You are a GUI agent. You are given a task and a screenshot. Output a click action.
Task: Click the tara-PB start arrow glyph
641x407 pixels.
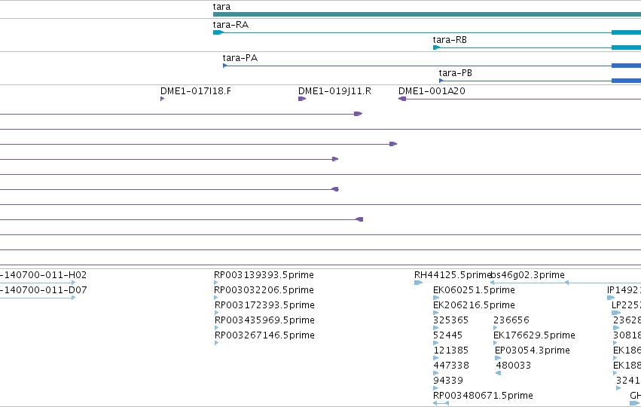[x=441, y=81]
